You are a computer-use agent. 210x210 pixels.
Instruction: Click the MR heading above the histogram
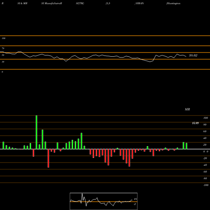pos(187,109)
